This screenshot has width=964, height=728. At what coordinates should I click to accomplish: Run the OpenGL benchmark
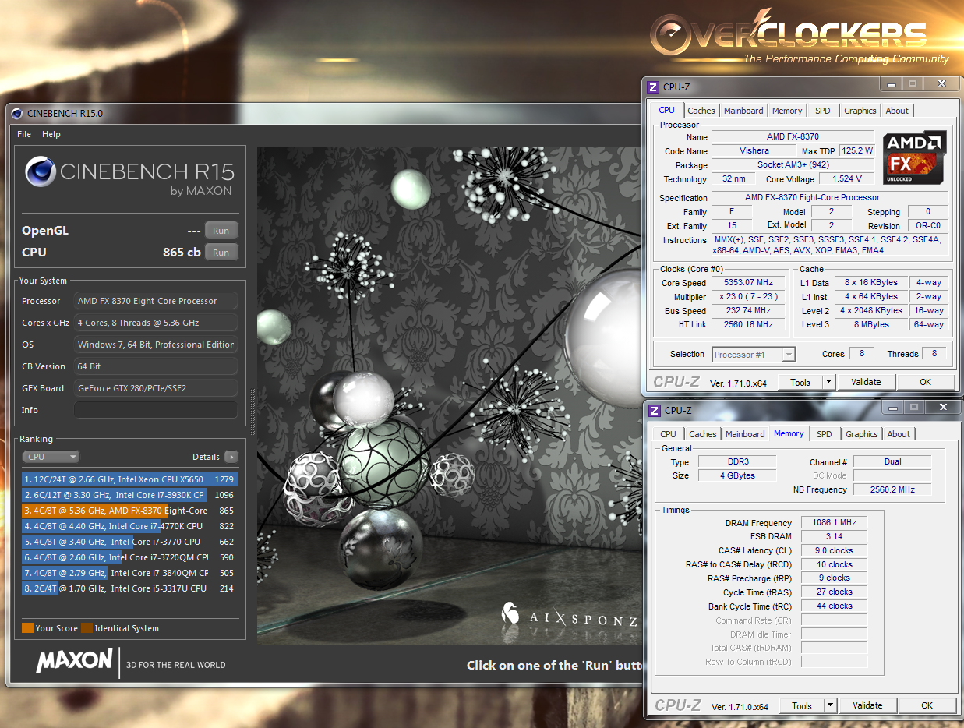pos(221,231)
